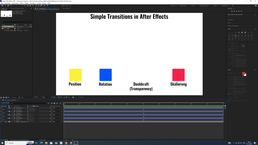Hide Formebene 4 layer with eye icon
Screen dimensions: 258x145
pyautogui.click(x=1, y=108)
